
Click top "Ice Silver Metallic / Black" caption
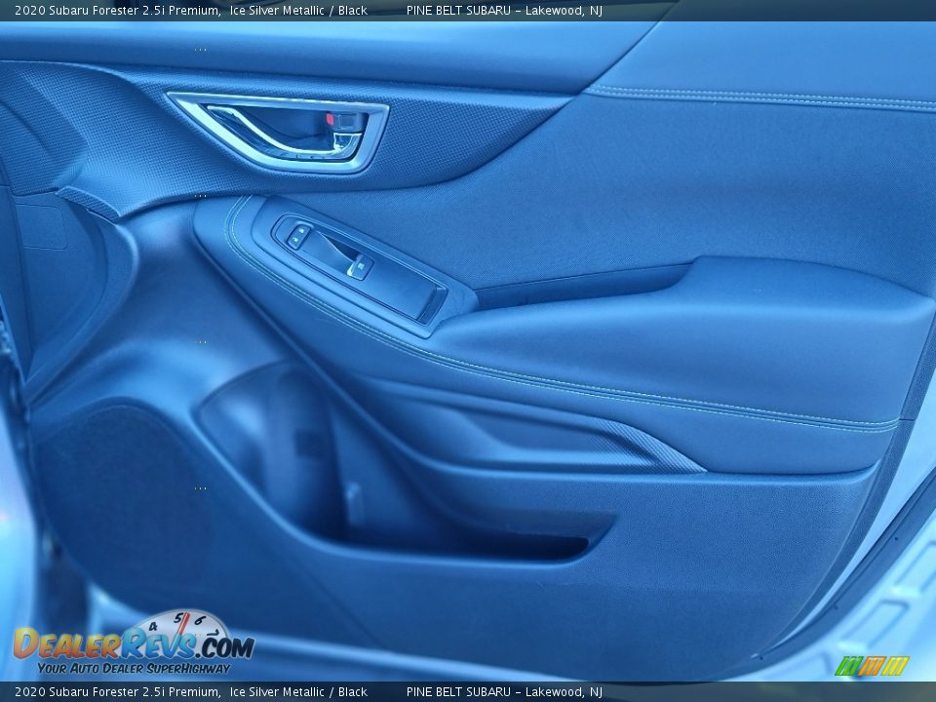pyautogui.click(x=298, y=11)
